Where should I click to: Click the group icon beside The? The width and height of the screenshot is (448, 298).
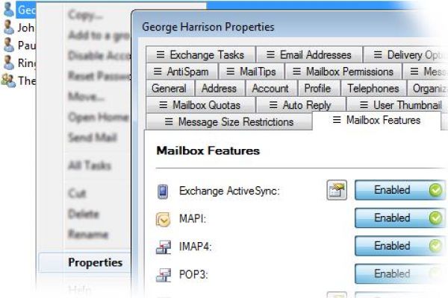point(8,80)
